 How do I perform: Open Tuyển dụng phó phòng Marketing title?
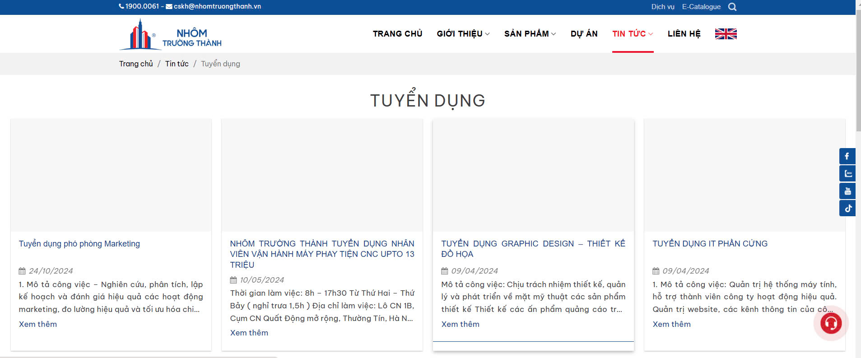(x=79, y=244)
